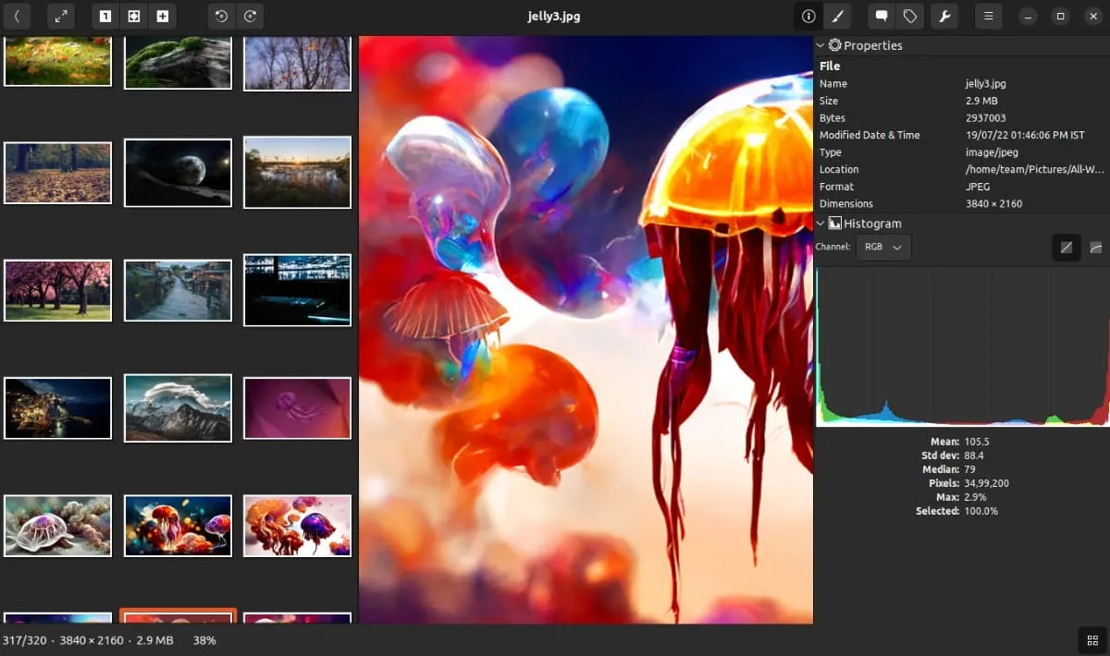This screenshot has height=656, width=1110.
Task: Click the main jellyfish image preview
Action: (586, 330)
